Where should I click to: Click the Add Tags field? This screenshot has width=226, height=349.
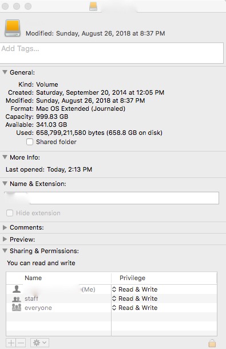point(112,53)
